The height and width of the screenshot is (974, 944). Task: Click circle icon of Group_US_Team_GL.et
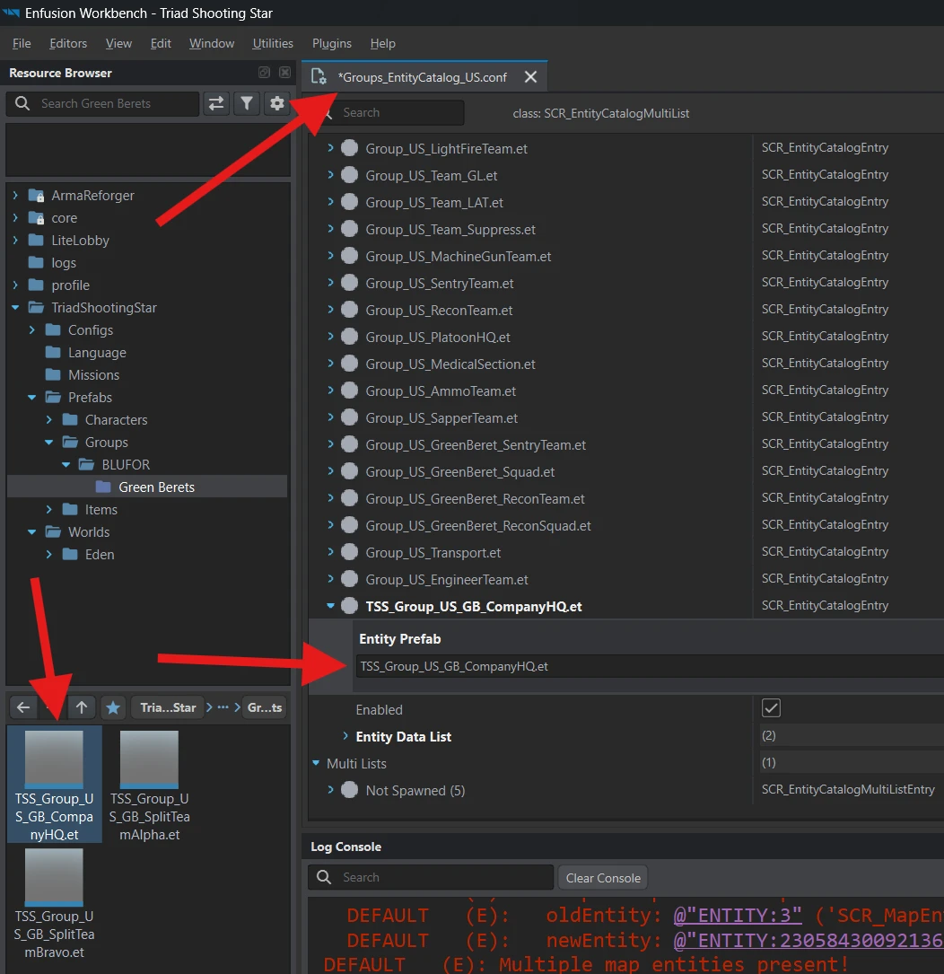[x=350, y=175]
